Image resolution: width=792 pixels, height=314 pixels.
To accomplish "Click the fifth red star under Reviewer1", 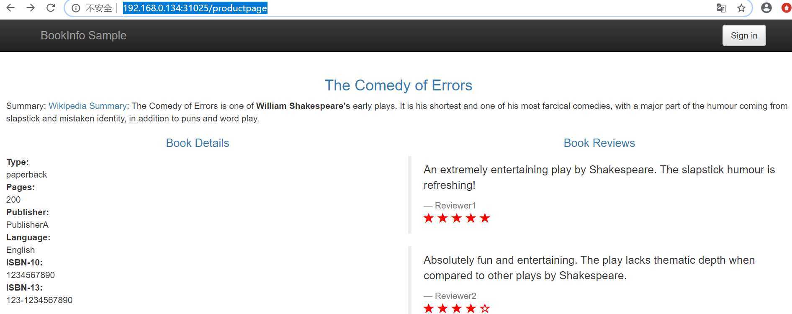I will pos(485,218).
